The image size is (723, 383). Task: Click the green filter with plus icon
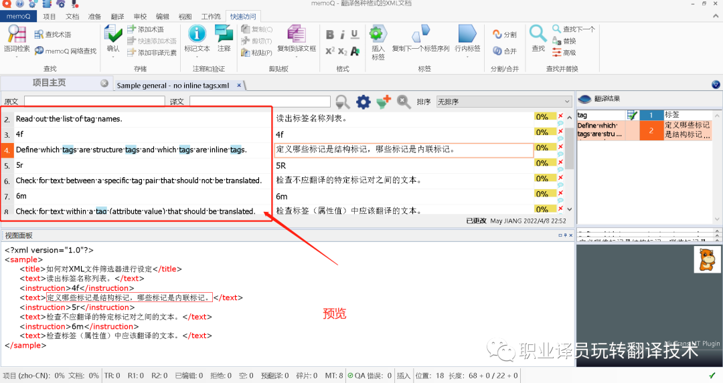click(383, 102)
